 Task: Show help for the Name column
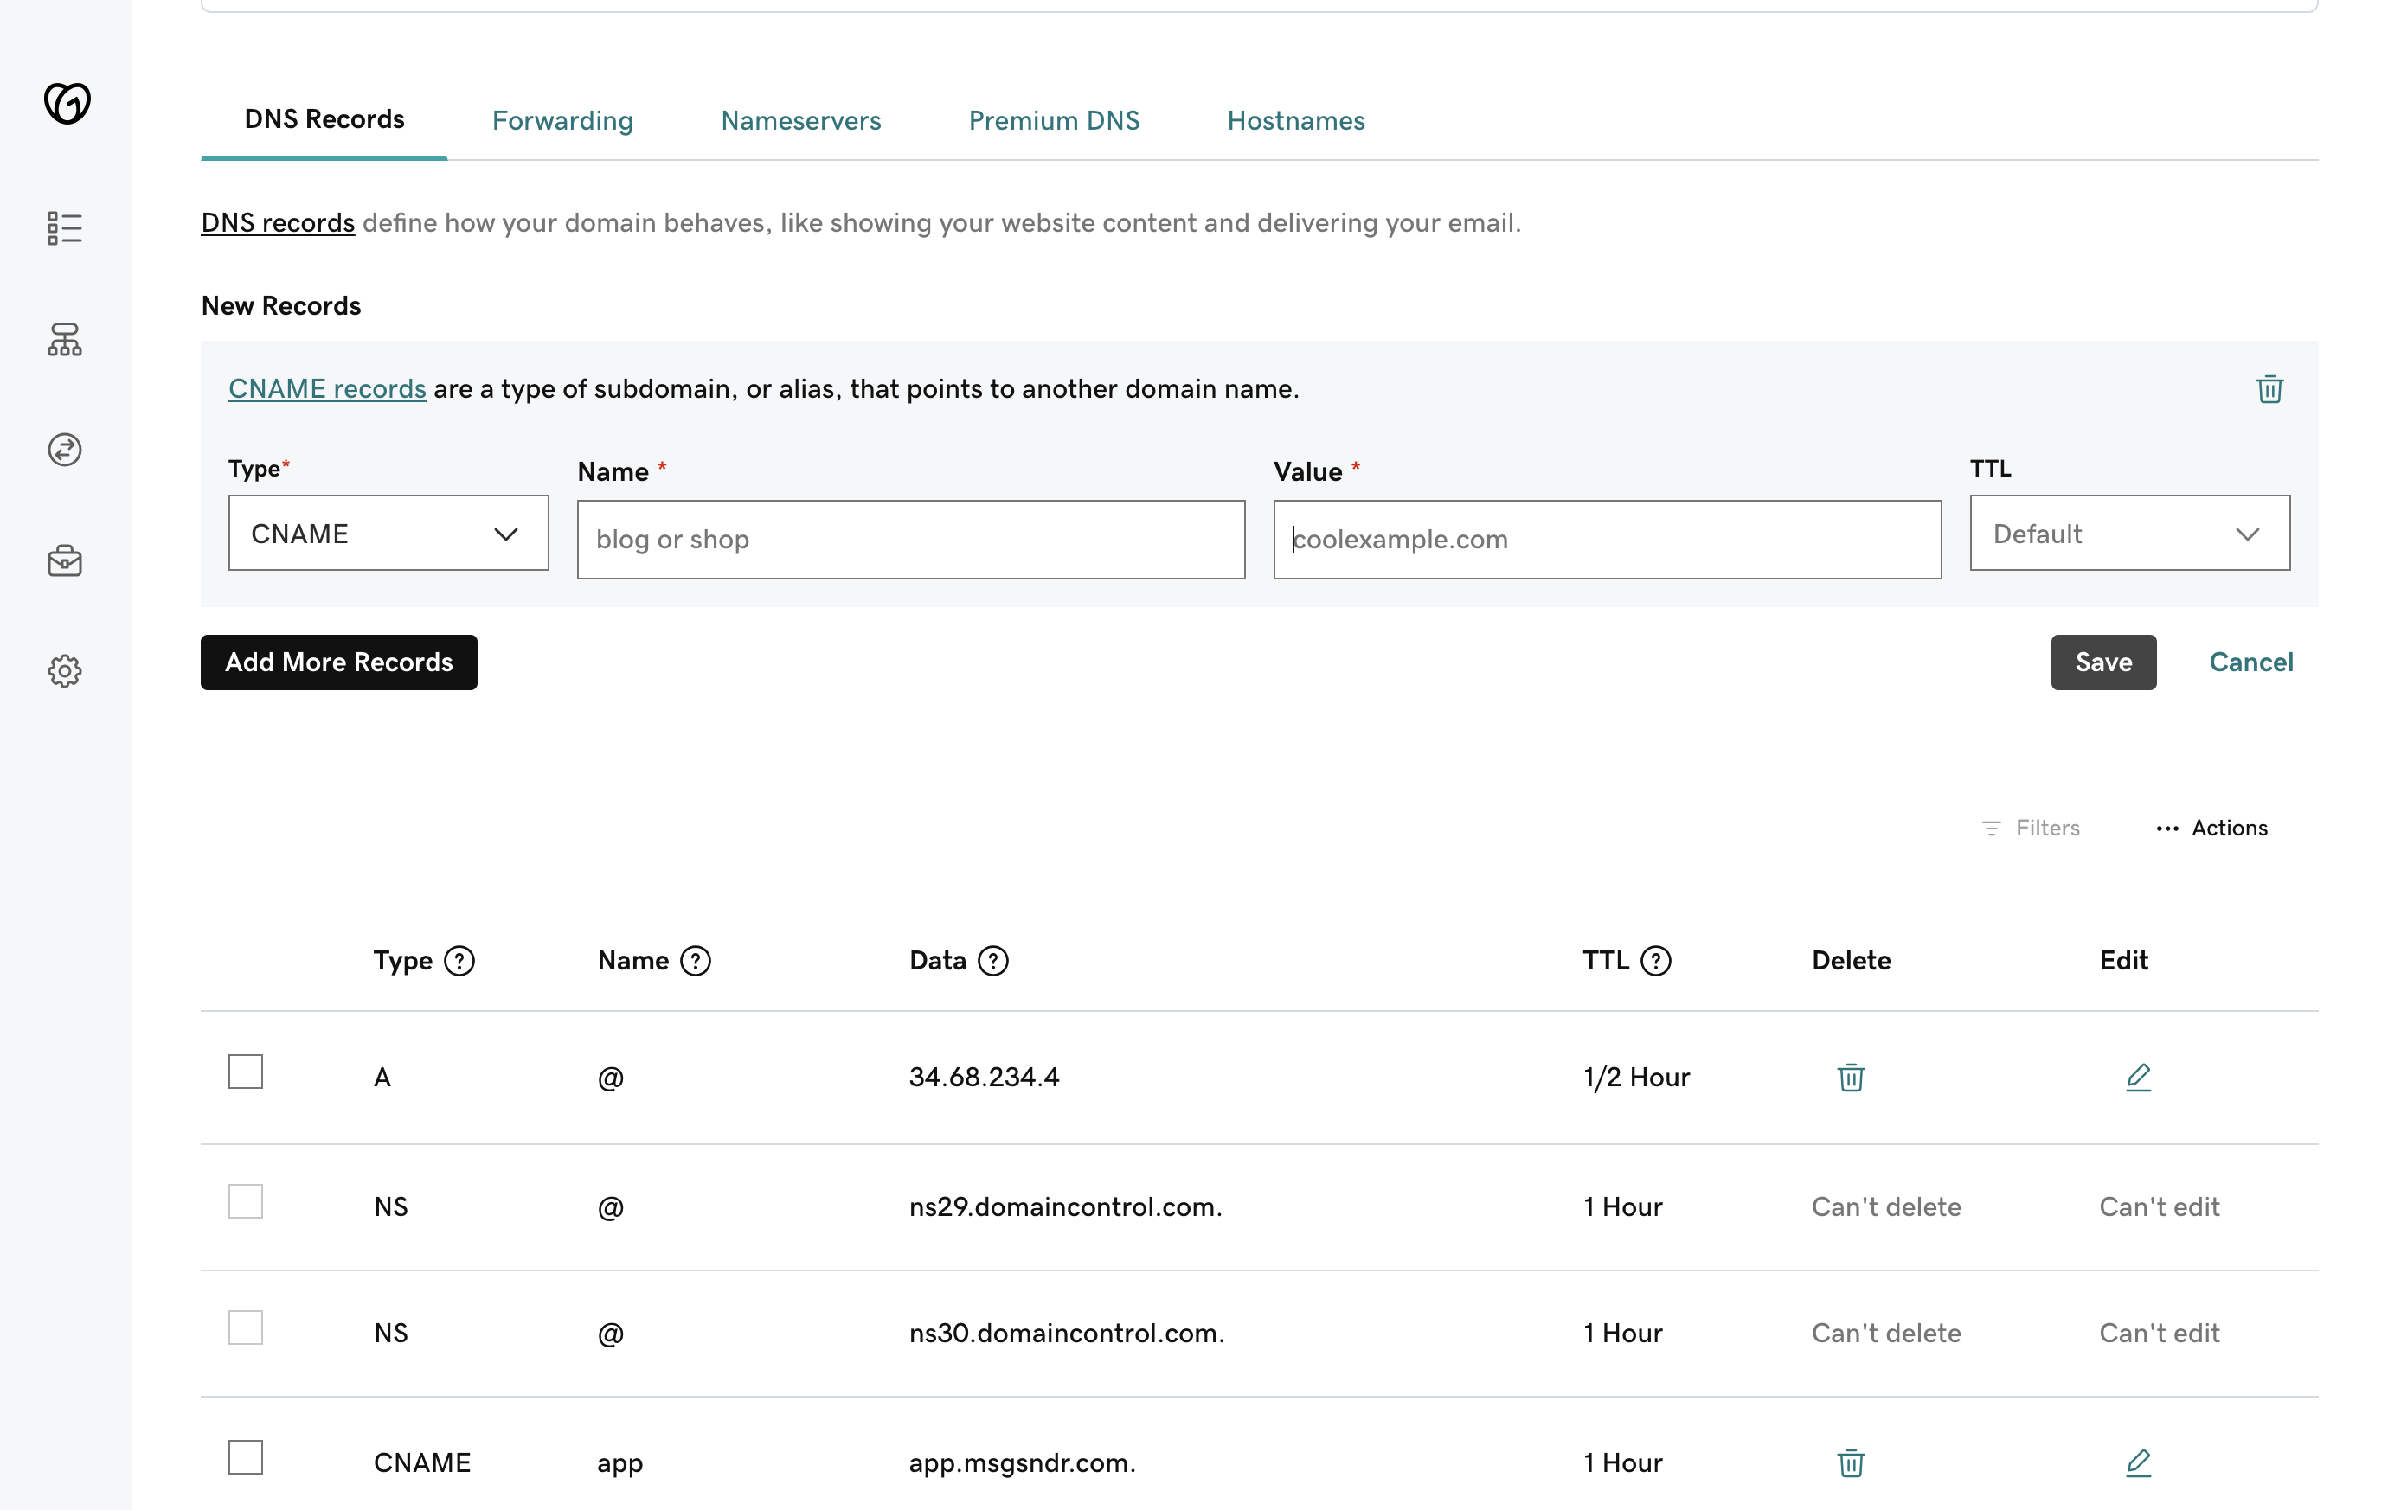click(x=696, y=961)
